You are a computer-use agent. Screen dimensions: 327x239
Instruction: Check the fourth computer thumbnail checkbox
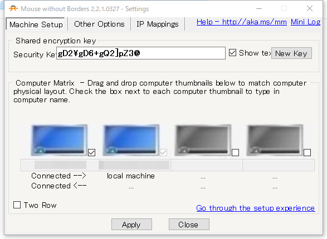(307, 152)
